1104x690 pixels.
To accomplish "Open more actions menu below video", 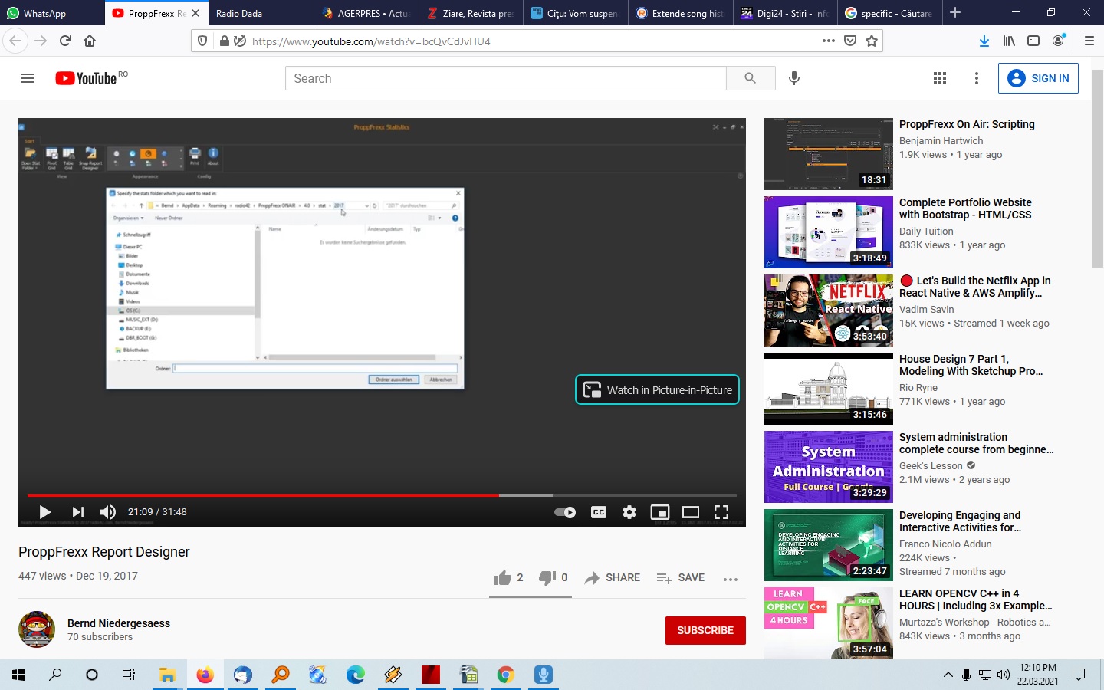I will point(730,579).
